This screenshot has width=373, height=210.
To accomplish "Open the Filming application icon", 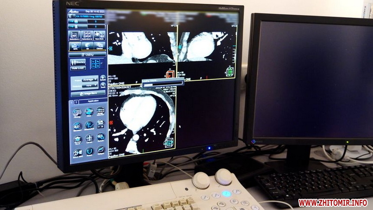I will pos(77,112).
